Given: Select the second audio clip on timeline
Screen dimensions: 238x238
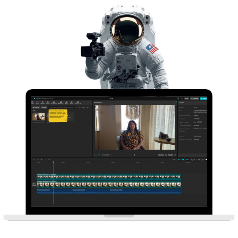Looking at the screenshot, I should pos(91,192).
